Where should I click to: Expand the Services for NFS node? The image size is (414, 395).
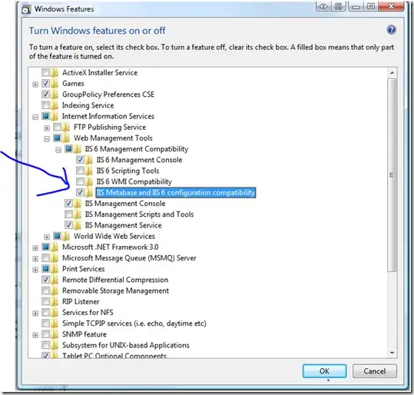click(35, 314)
